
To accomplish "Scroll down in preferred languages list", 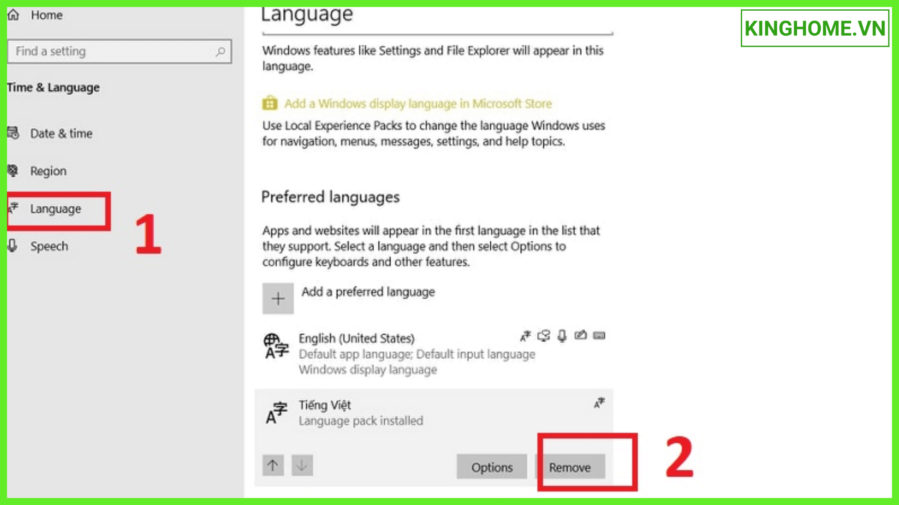I will tap(302, 465).
